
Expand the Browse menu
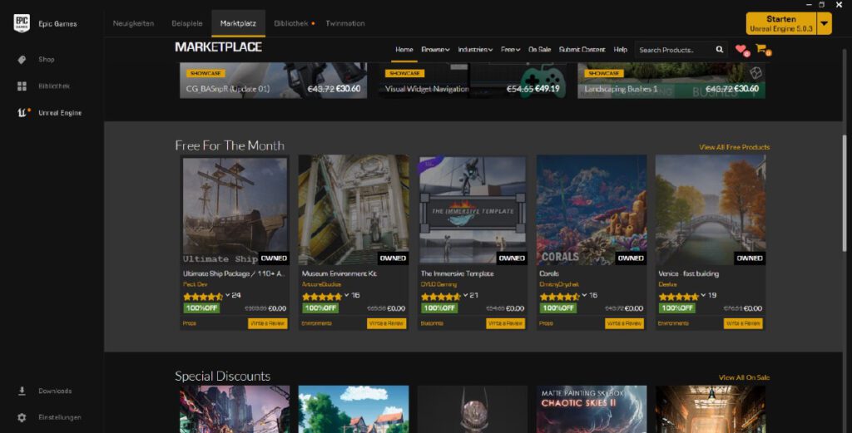coord(435,49)
